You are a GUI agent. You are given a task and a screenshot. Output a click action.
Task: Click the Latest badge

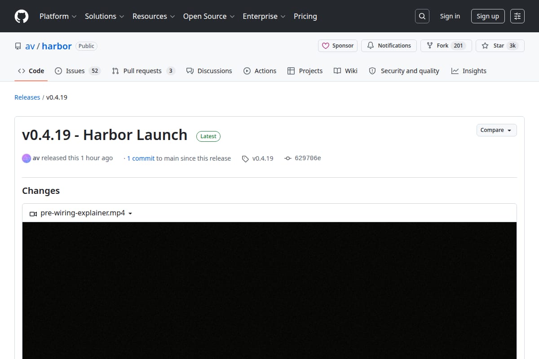click(x=208, y=136)
